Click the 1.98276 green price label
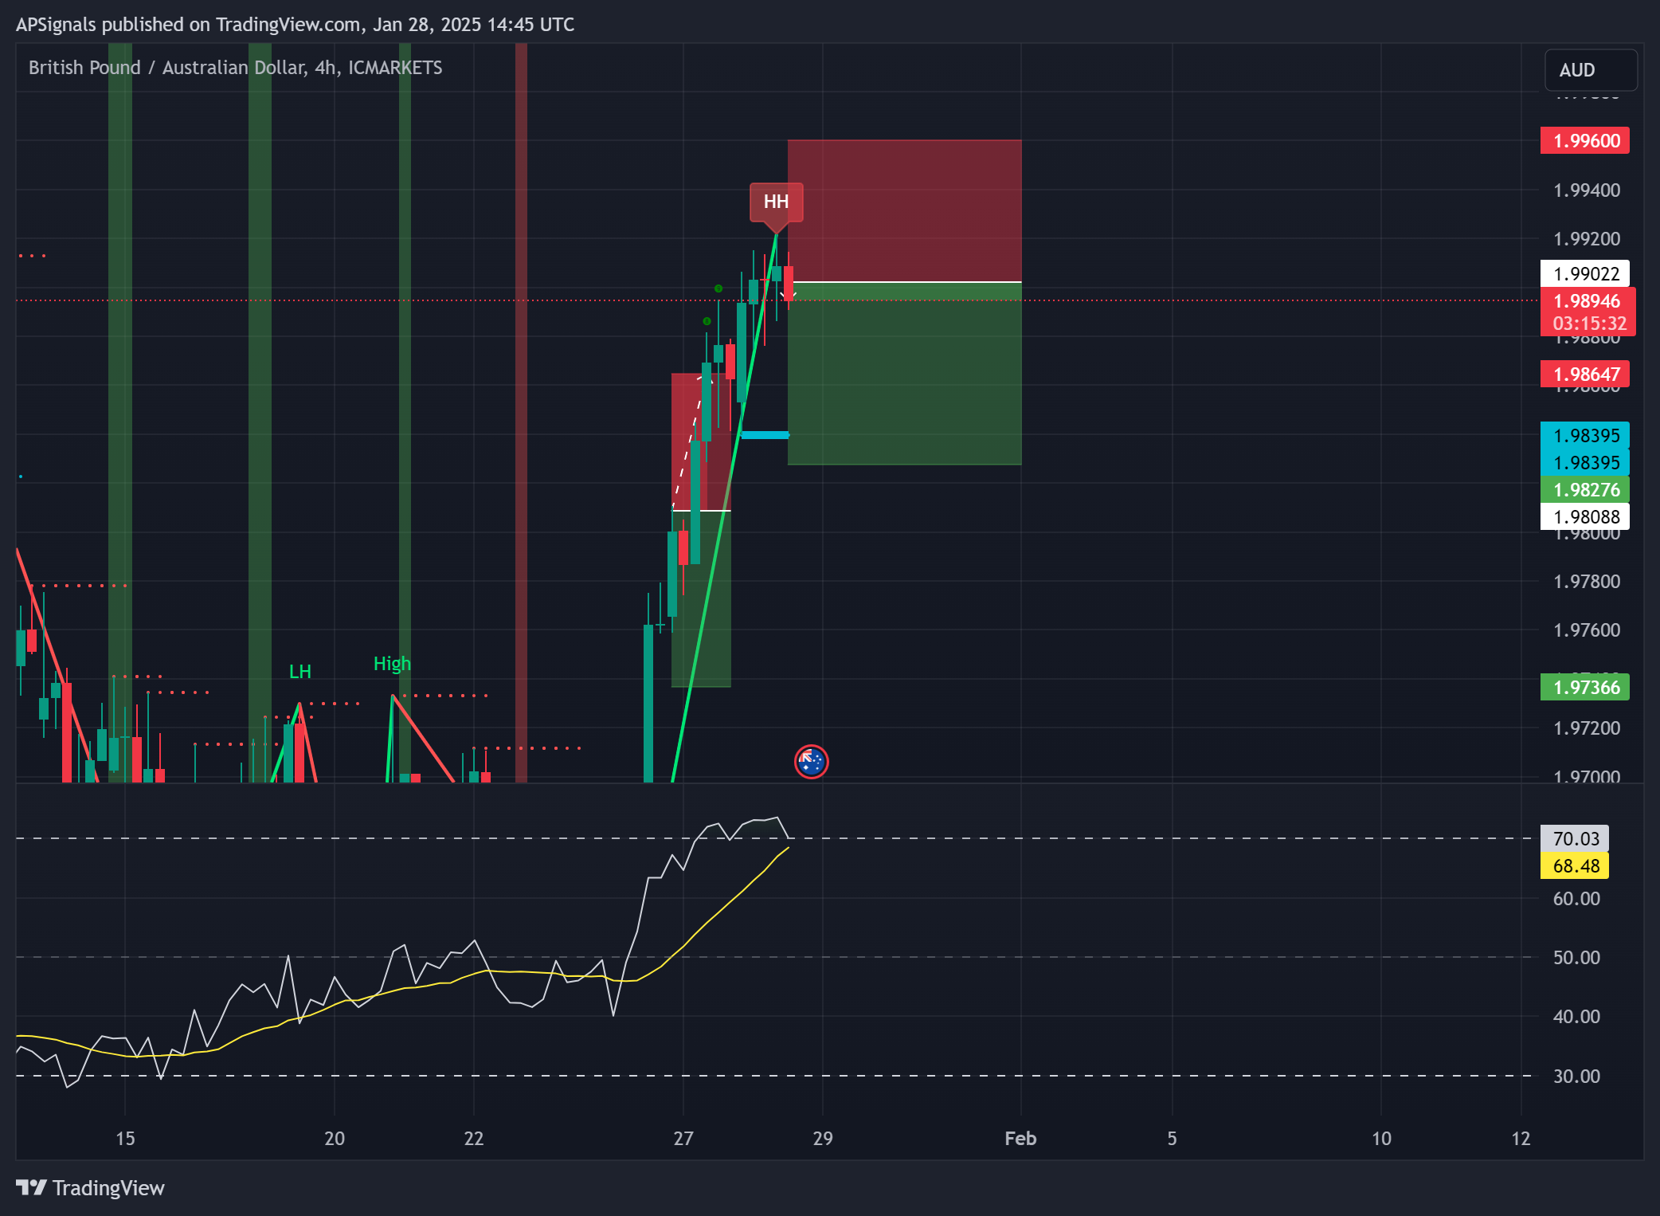 tap(1585, 490)
